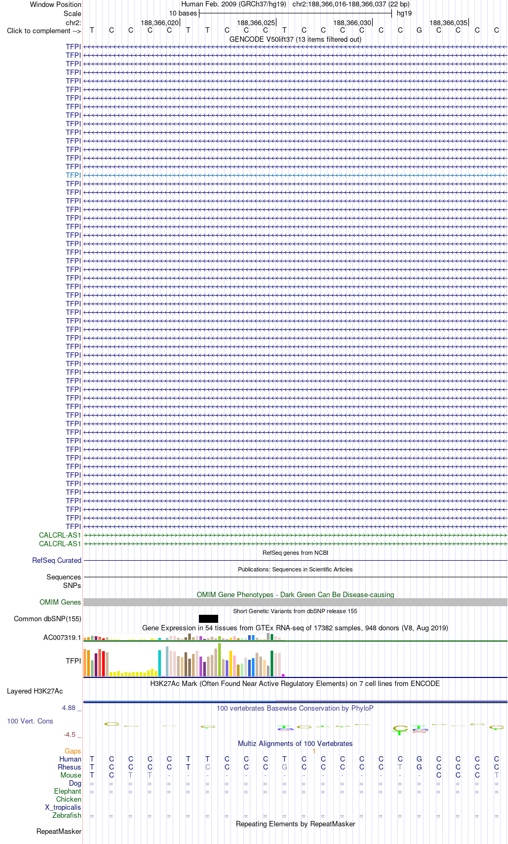Click the black dbSNP variant block
The width and height of the screenshot is (508, 844).
(209, 619)
